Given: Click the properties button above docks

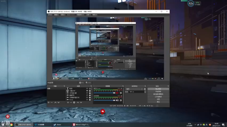Looking at the screenshot, I should click(x=81, y=83).
